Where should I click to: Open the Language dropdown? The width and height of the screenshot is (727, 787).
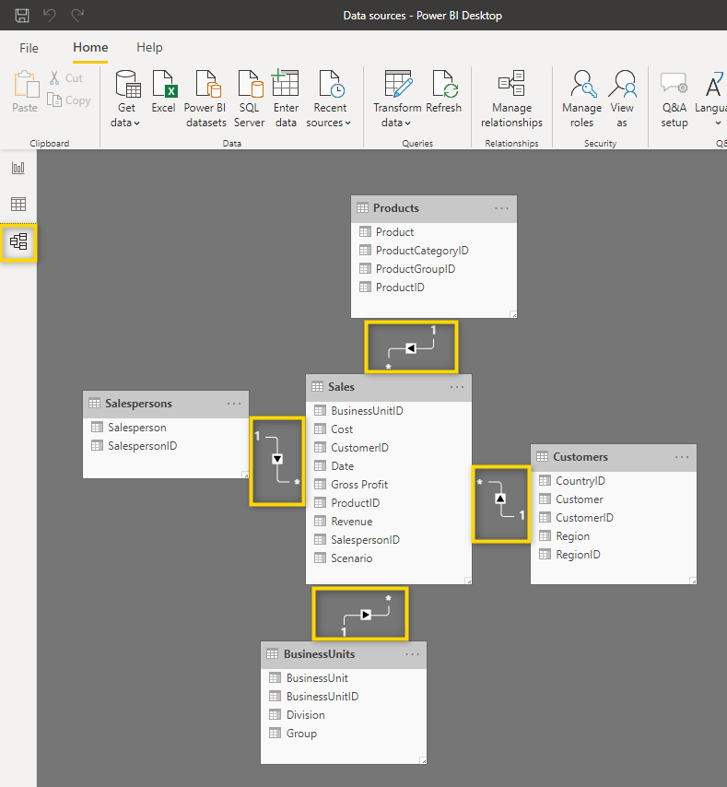(711, 99)
